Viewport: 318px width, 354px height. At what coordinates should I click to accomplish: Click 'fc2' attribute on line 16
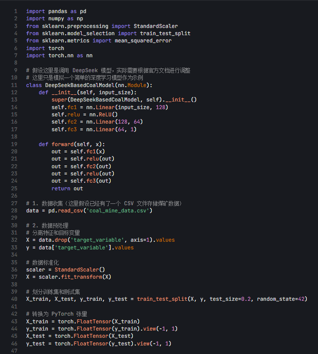(72, 122)
